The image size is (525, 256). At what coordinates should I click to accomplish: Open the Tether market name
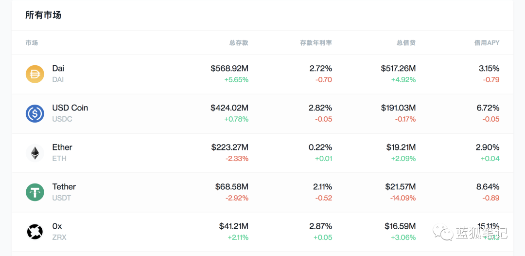[64, 187]
